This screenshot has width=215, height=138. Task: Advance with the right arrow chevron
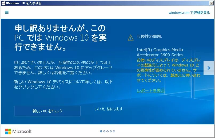point(209,68)
